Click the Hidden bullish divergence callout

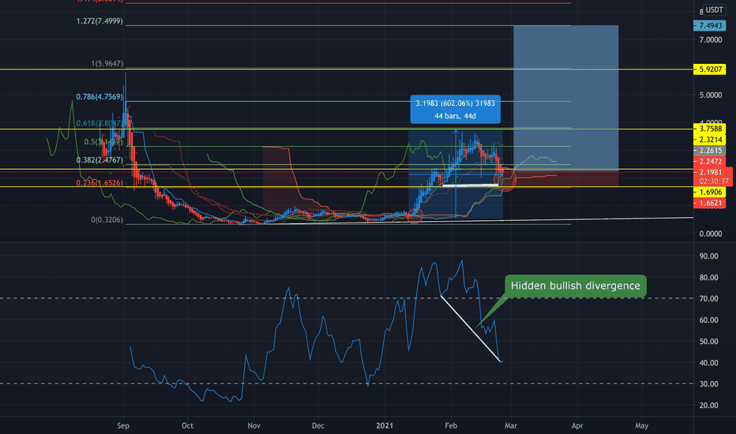pos(576,286)
